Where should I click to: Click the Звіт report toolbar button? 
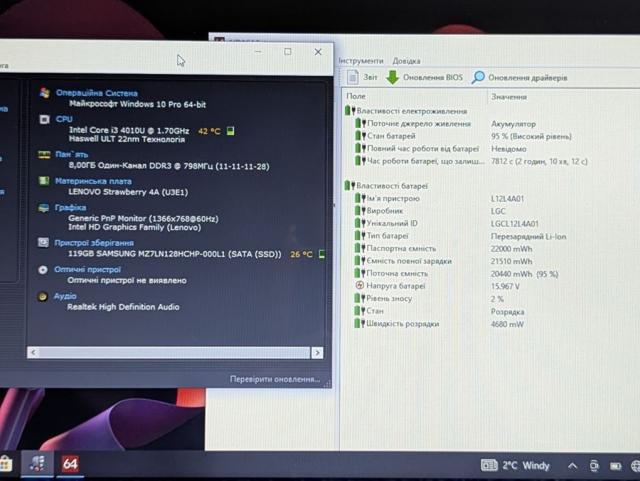(363, 77)
